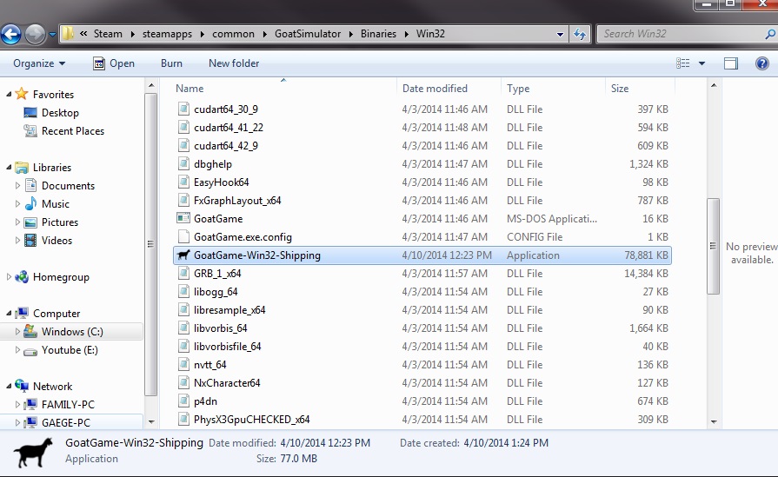Expand the Documents library
This screenshot has height=477, width=778.
[x=17, y=185]
